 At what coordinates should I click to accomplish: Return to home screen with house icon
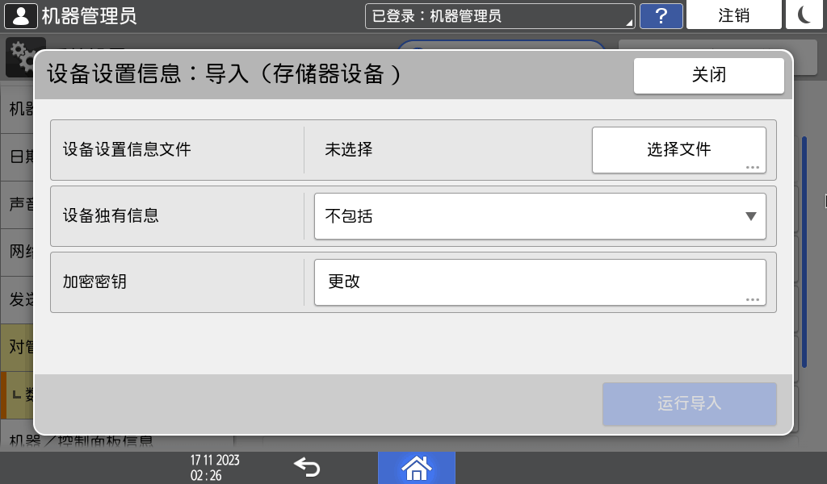pos(417,468)
